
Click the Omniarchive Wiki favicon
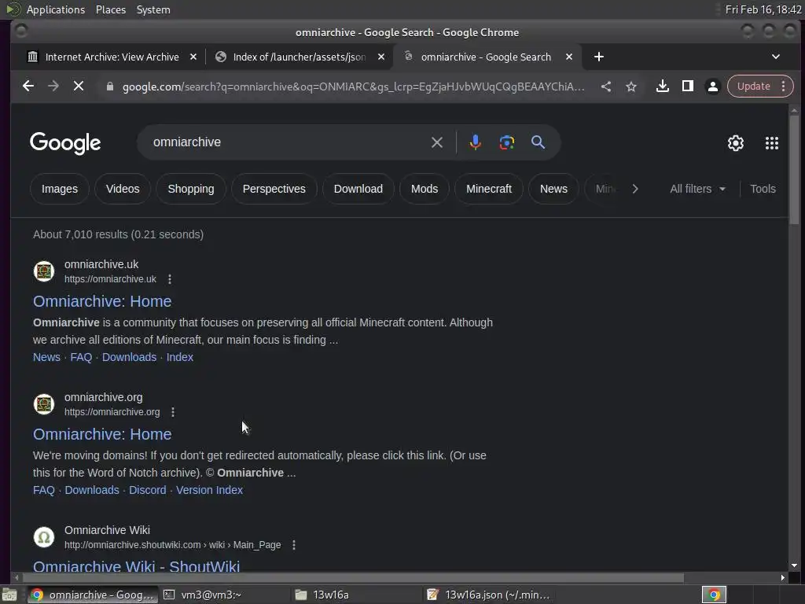[44, 537]
